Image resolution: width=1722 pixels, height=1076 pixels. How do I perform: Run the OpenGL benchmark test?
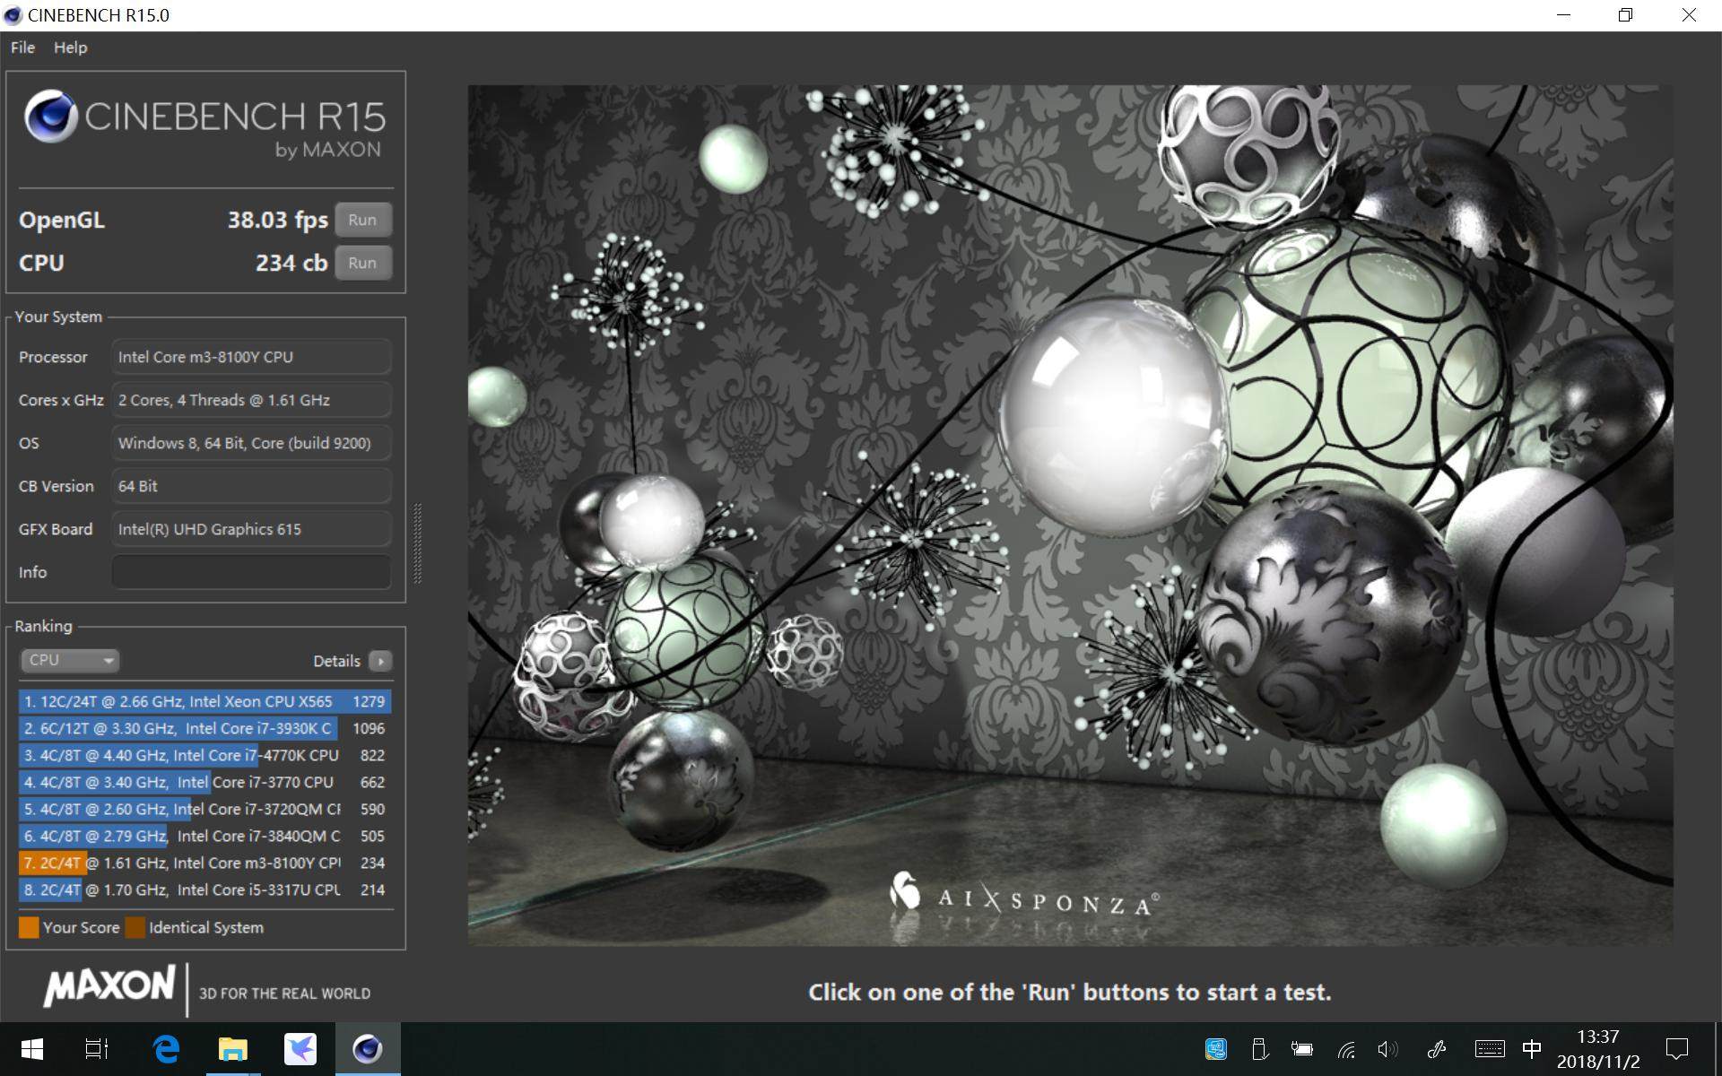pyautogui.click(x=362, y=220)
